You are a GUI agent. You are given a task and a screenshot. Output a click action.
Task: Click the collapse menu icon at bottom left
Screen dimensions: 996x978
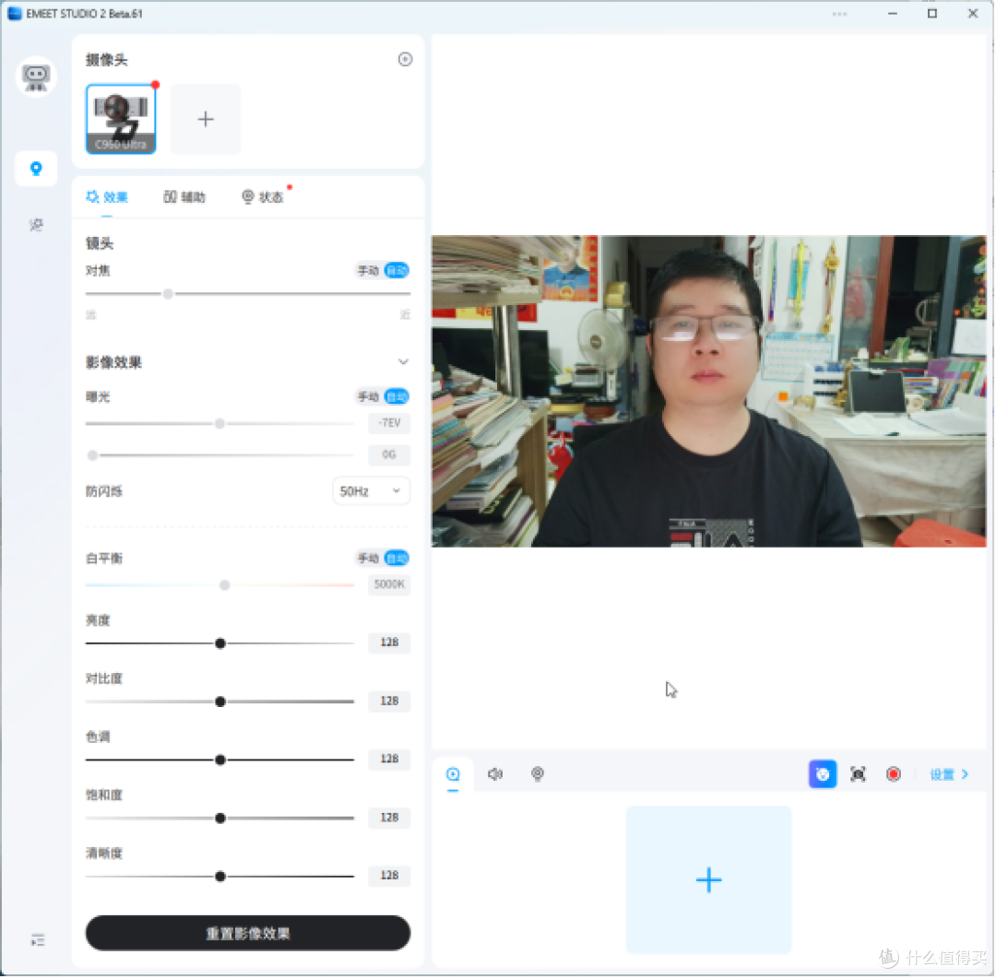pos(38,940)
